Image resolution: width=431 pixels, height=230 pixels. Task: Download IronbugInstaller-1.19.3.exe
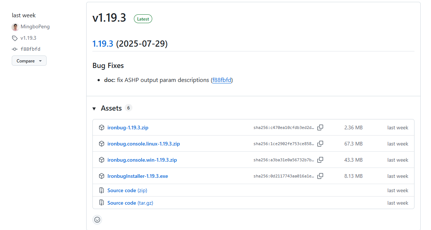pyautogui.click(x=138, y=176)
